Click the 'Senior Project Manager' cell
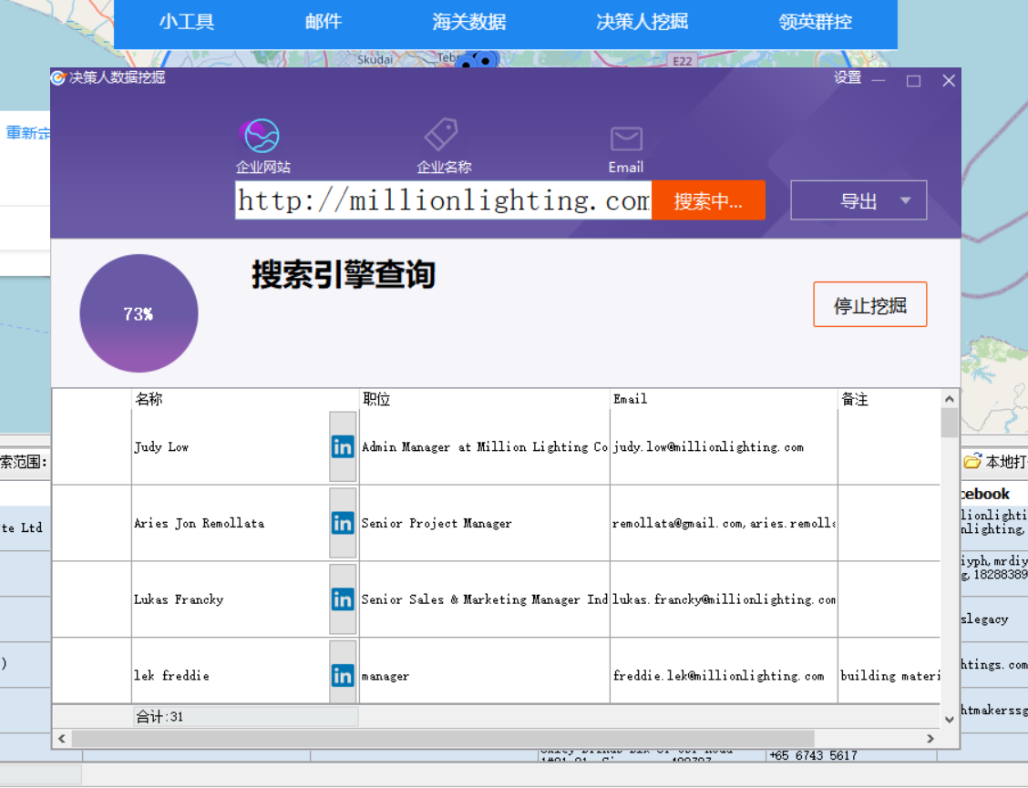This screenshot has height=788, width=1028. tap(485, 523)
